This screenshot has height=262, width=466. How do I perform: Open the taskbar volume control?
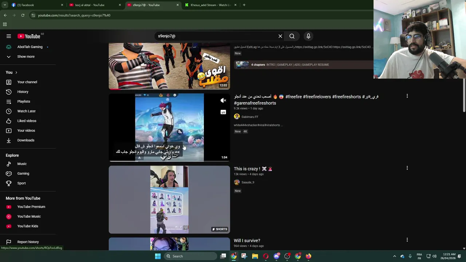pyautogui.click(x=434, y=256)
